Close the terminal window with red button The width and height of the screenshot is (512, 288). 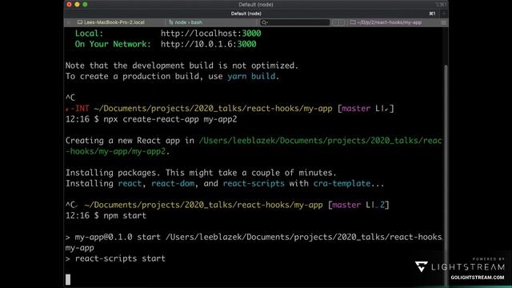point(69,5)
